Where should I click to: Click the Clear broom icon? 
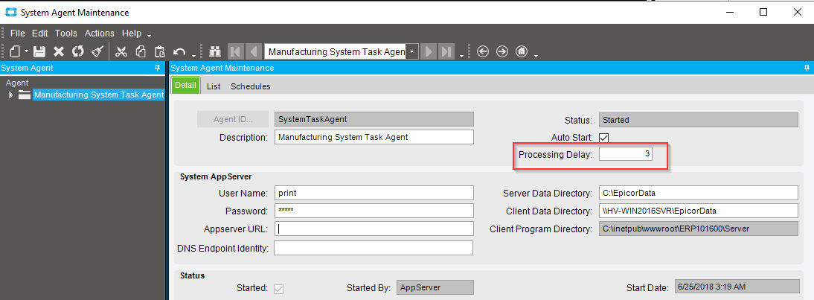97,51
